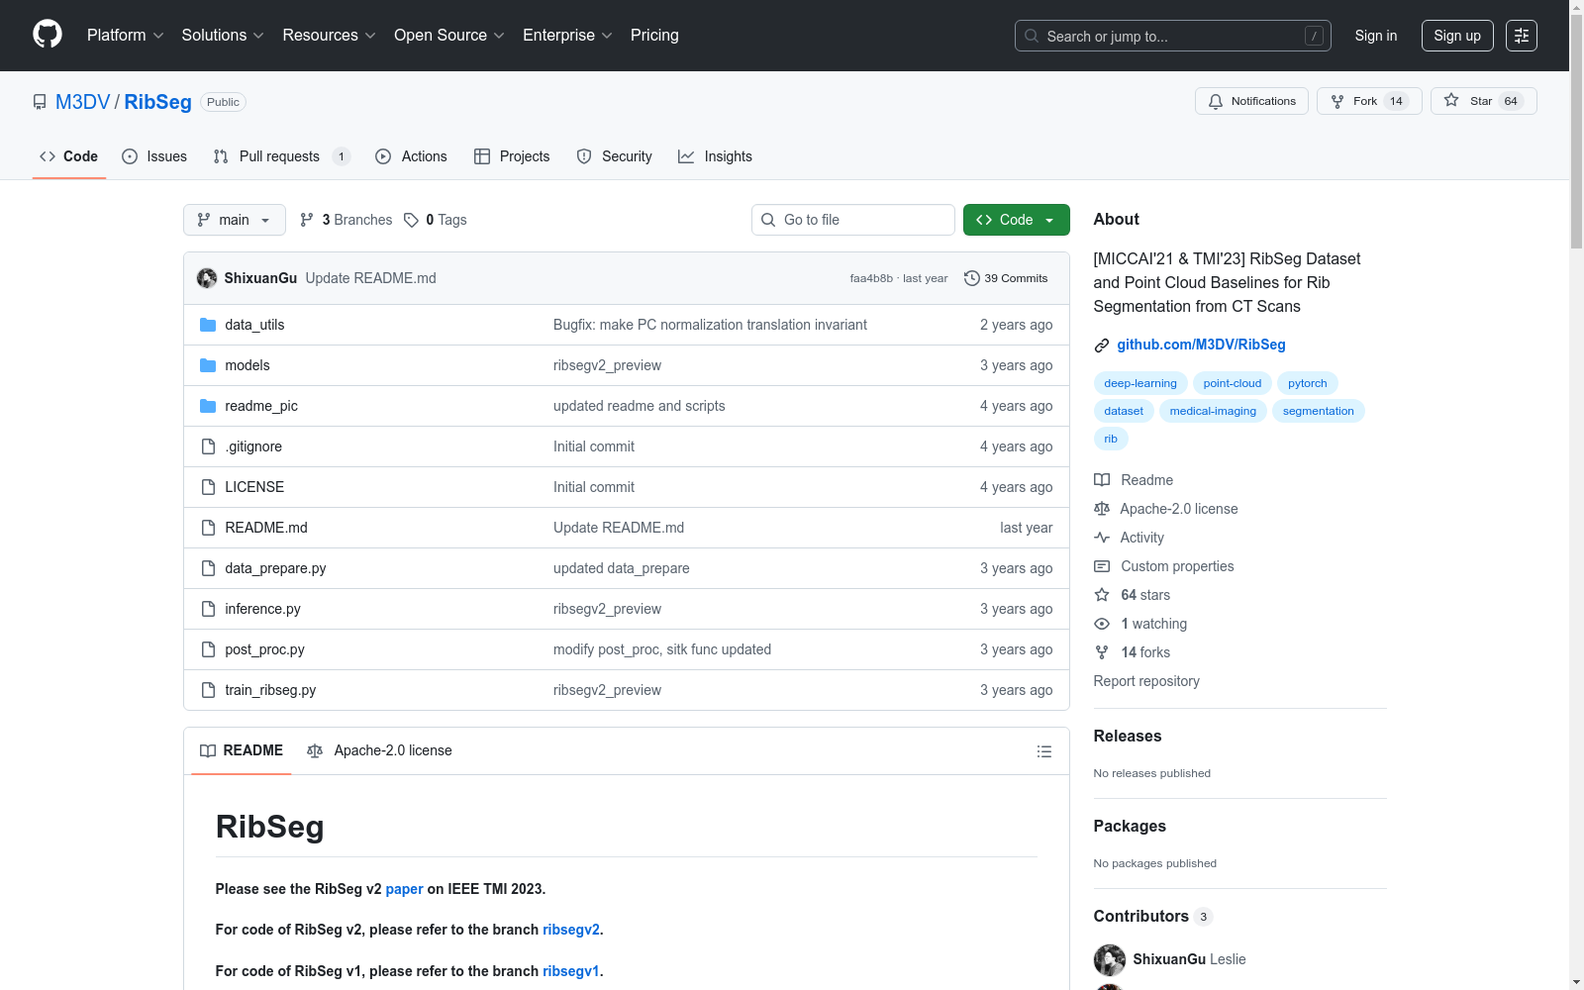This screenshot has width=1584, height=990.
Task: Click the segmentation topic tag
Action: pos(1319,411)
